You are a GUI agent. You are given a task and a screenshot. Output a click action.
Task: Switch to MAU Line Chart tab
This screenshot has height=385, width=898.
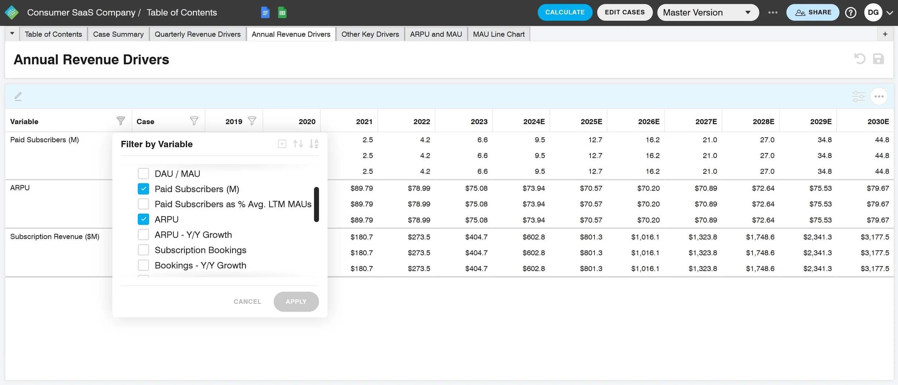499,34
